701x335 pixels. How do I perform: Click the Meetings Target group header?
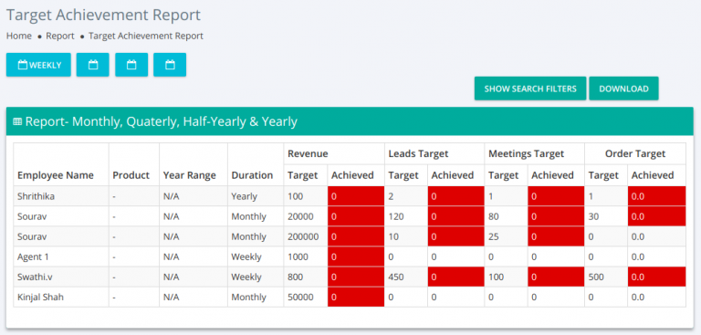[526, 154]
